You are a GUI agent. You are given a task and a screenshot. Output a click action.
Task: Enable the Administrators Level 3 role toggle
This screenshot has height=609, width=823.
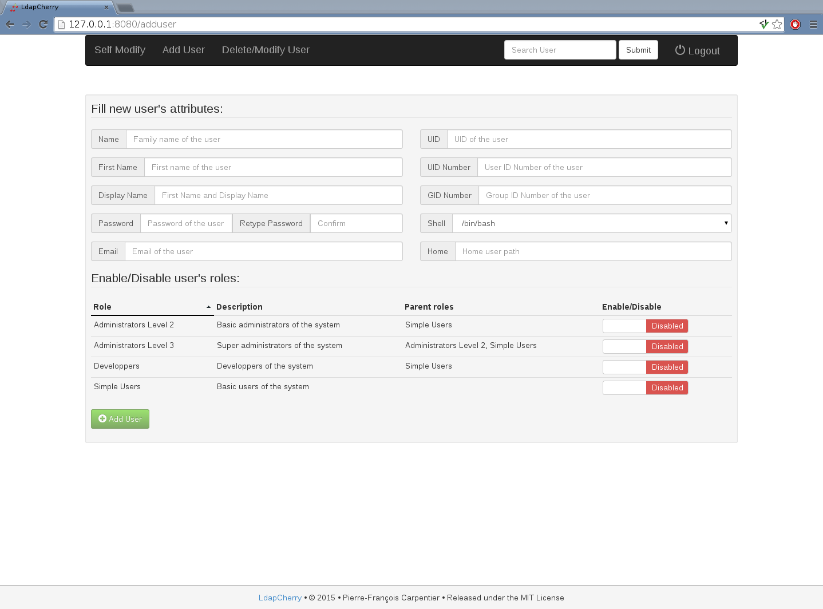tap(645, 346)
